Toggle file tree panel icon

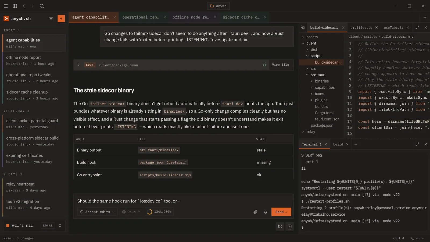pyautogui.click(x=280, y=226)
